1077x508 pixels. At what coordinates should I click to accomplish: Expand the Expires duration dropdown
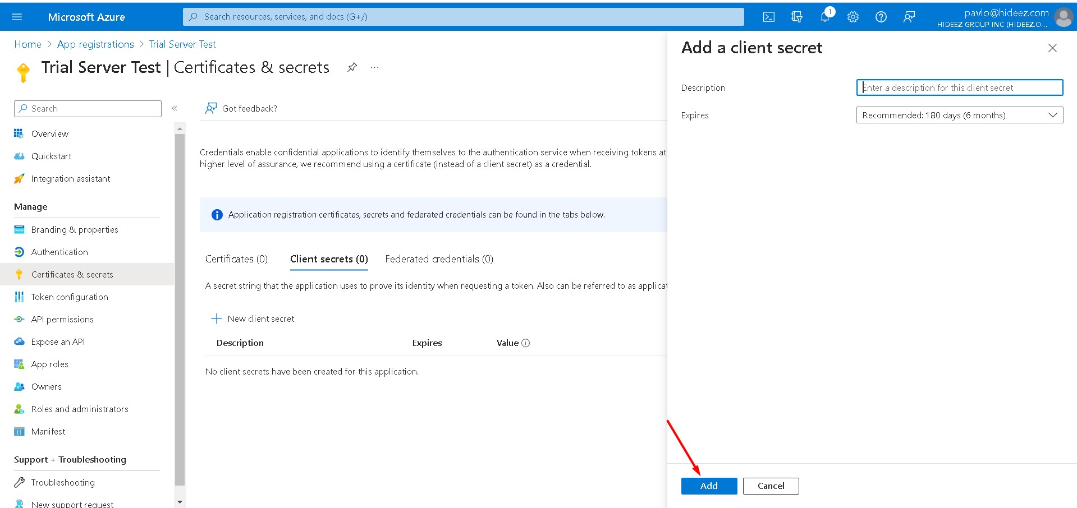(x=959, y=115)
